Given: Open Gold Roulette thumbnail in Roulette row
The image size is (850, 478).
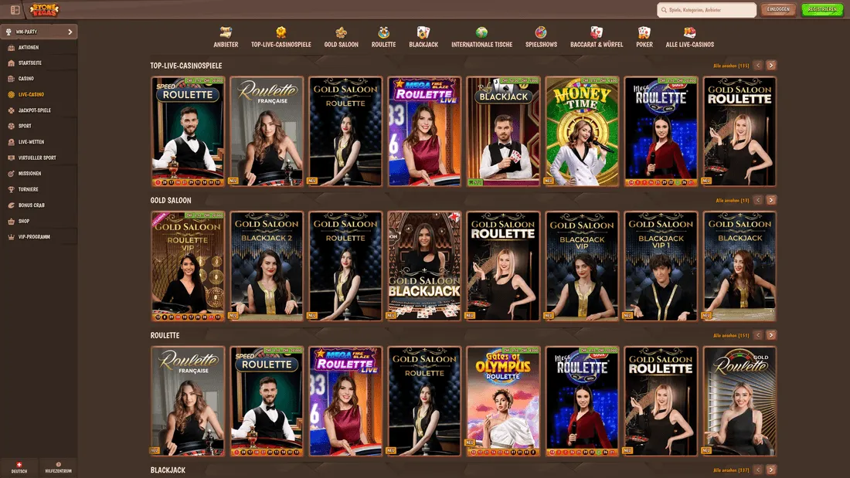Looking at the screenshot, I should pyautogui.click(x=739, y=401).
